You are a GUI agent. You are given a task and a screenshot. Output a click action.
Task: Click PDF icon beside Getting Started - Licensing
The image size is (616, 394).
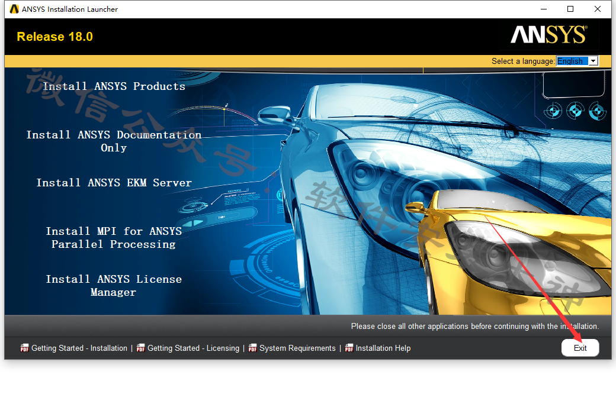140,348
